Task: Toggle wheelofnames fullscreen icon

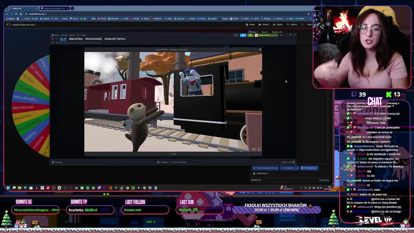Action: (302, 25)
